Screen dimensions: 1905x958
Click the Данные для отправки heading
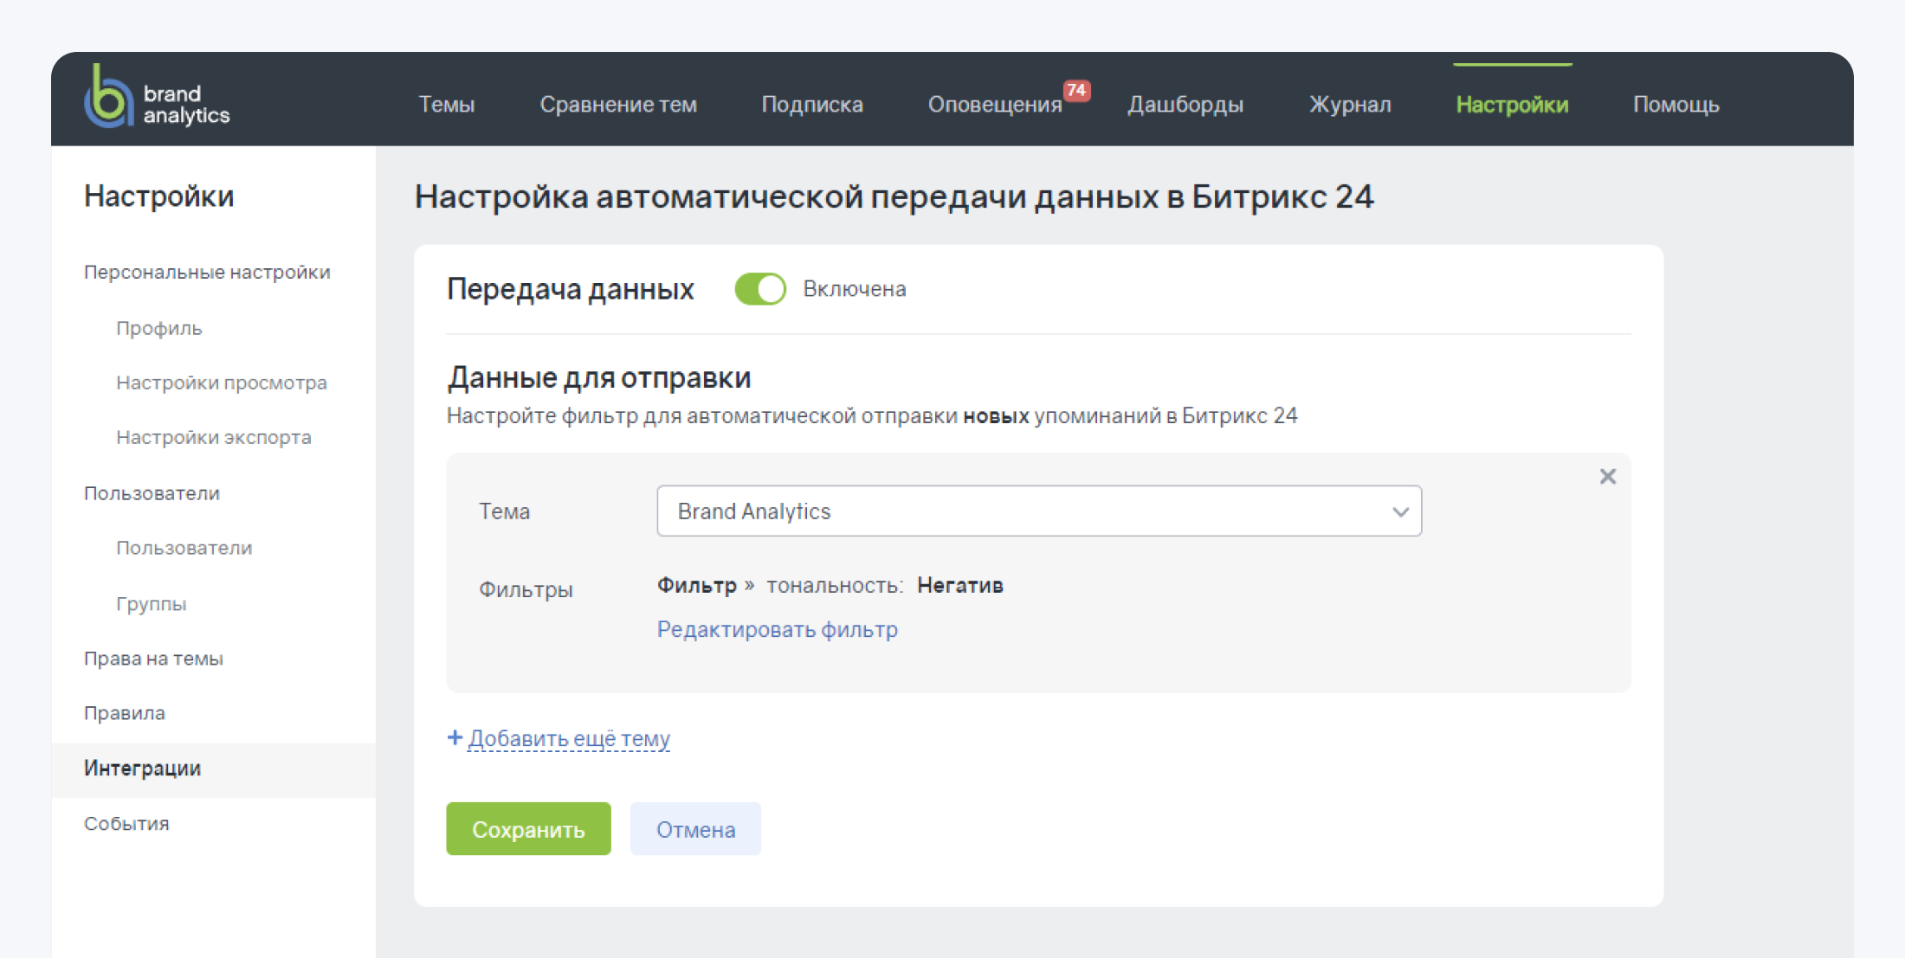tap(599, 378)
